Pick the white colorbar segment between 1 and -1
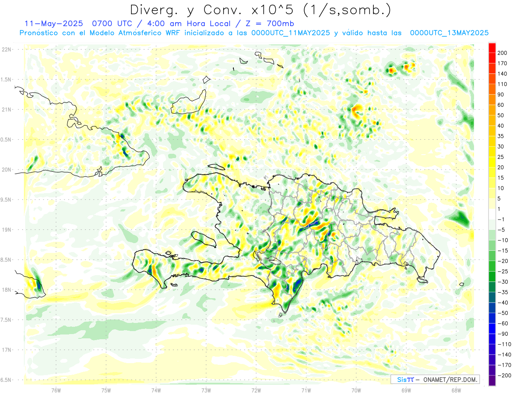Image resolution: width=512 pixels, height=396 pixels. pos(492,214)
